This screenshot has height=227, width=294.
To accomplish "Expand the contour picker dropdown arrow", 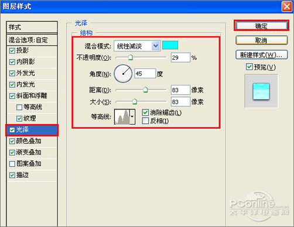I will 132,116.
